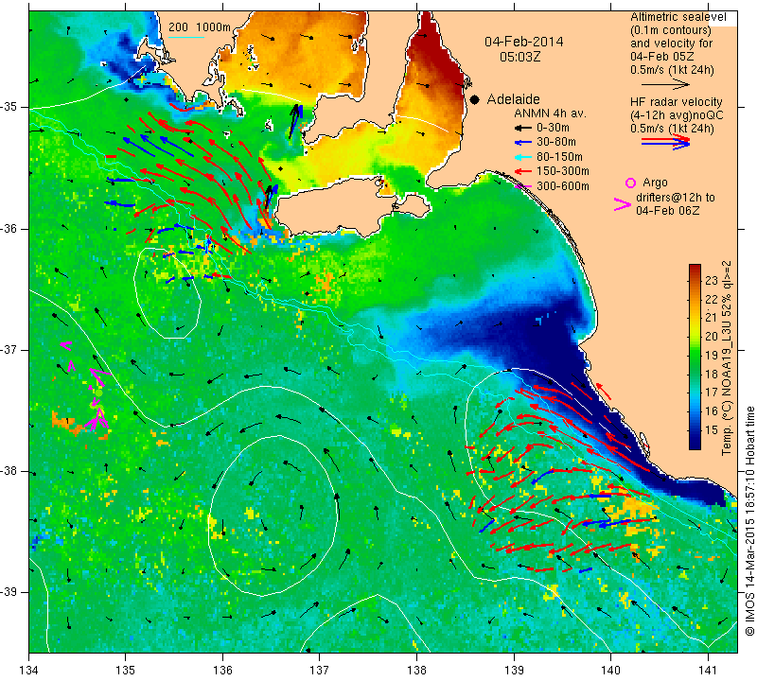Click the cyan 80-150m legend arrow
Image resolution: width=757 pixels, height=681 pixels.
pos(522,157)
